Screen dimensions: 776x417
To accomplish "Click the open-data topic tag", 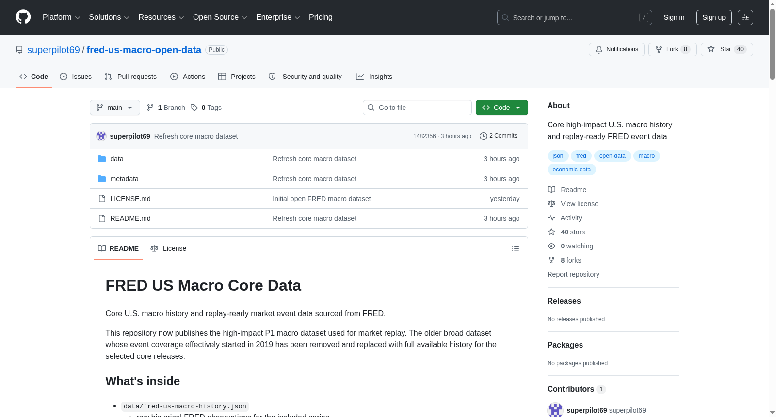I will pyautogui.click(x=613, y=156).
